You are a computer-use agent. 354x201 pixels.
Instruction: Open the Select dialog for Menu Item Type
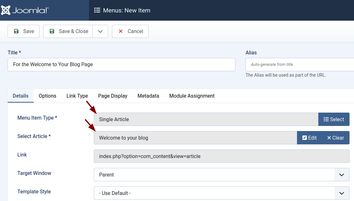pos(334,119)
